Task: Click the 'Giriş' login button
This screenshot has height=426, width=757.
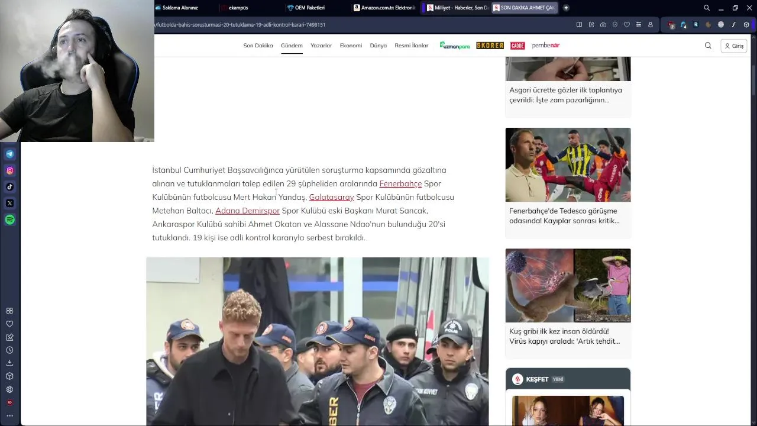Action: tap(734, 46)
